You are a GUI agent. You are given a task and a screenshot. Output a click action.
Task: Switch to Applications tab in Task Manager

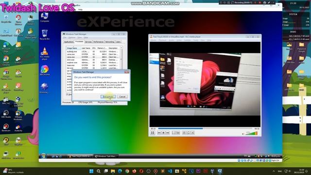click(69, 42)
